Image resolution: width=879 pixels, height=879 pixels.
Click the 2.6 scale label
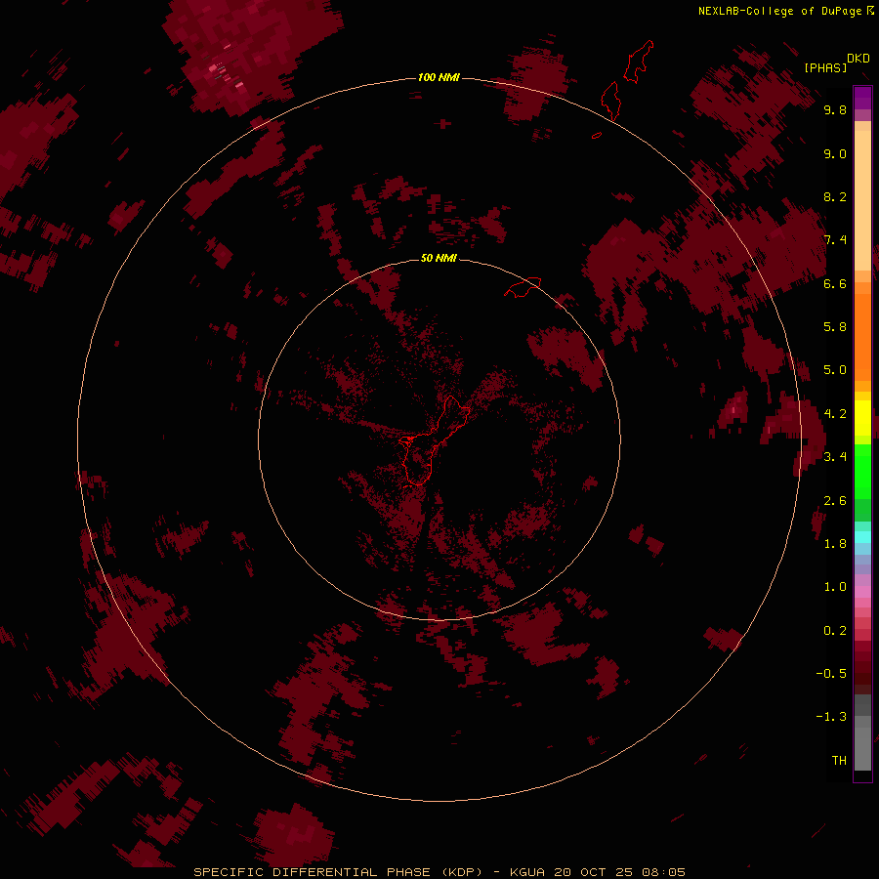tap(835, 501)
